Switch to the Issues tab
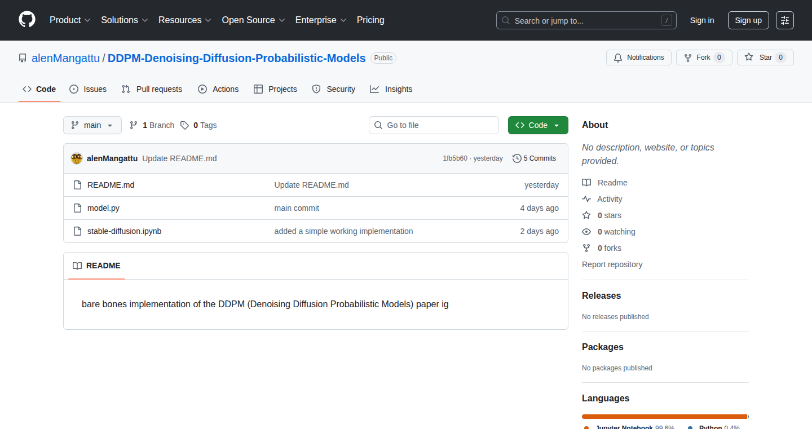 (88, 89)
